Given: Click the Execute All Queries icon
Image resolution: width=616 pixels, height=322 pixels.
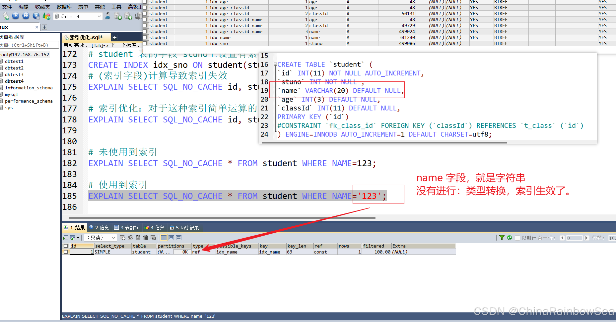Looking at the screenshot, I should pyautogui.click(x=26, y=16).
